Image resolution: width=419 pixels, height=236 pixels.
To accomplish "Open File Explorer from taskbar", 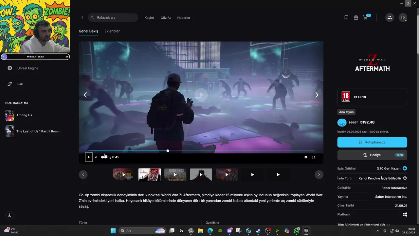I will click(200, 231).
